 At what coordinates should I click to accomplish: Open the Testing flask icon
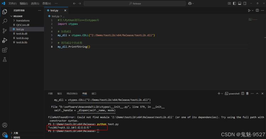[x=5, y=59]
